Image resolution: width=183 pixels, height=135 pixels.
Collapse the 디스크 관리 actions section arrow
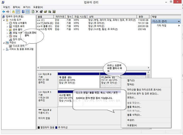[x=179, y=21]
